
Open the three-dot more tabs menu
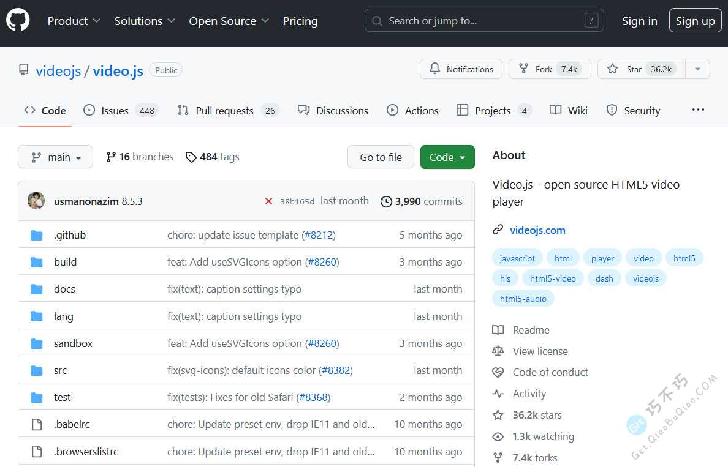click(698, 110)
